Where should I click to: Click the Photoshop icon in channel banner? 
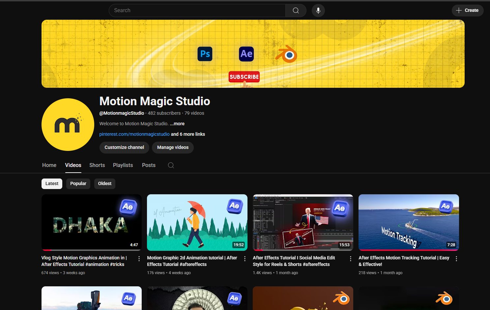pos(205,54)
